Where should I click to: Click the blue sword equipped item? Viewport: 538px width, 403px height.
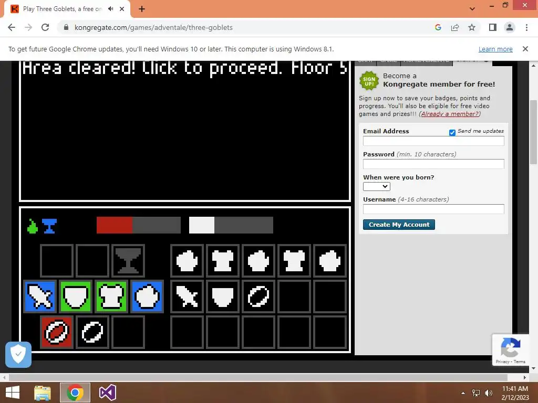click(40, 296)
